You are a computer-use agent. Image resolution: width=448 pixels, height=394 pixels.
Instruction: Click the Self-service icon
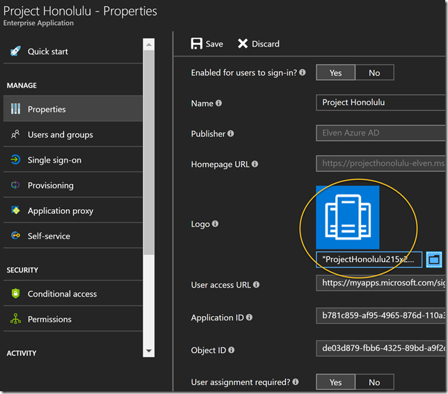pos(15,236)
